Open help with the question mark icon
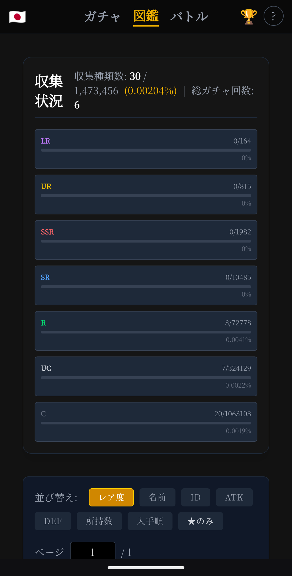This screenshot has width=292, height=576. [273, 16]
